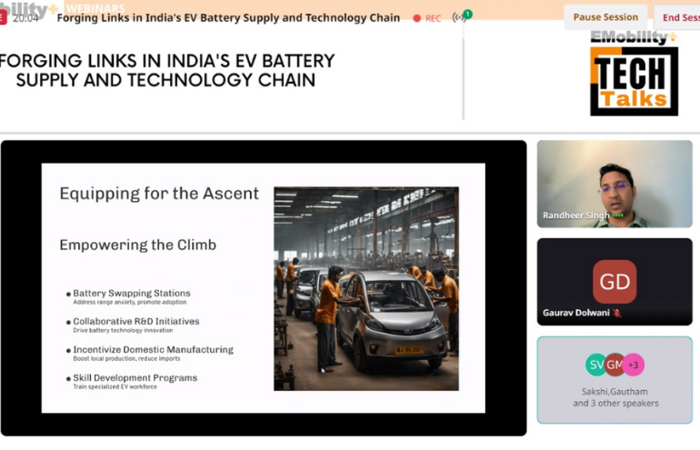Click the broadcast signal icon with green badge

[x=461, y=17]
